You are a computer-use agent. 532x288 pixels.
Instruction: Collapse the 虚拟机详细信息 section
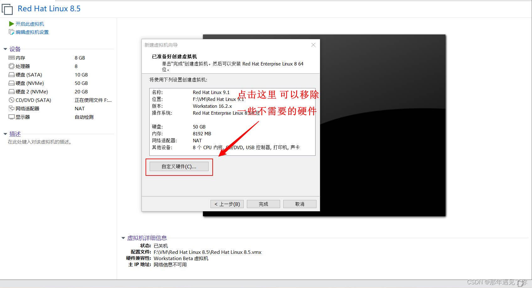[x=123, y=238]
